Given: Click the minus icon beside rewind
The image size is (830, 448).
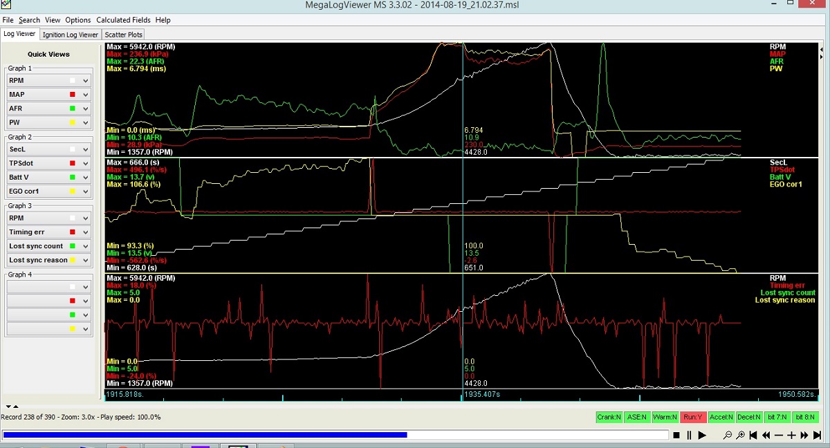Looking at the screenshot, I should (779, 436).
